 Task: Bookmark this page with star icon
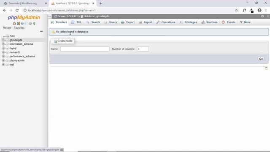pos(236,10)
